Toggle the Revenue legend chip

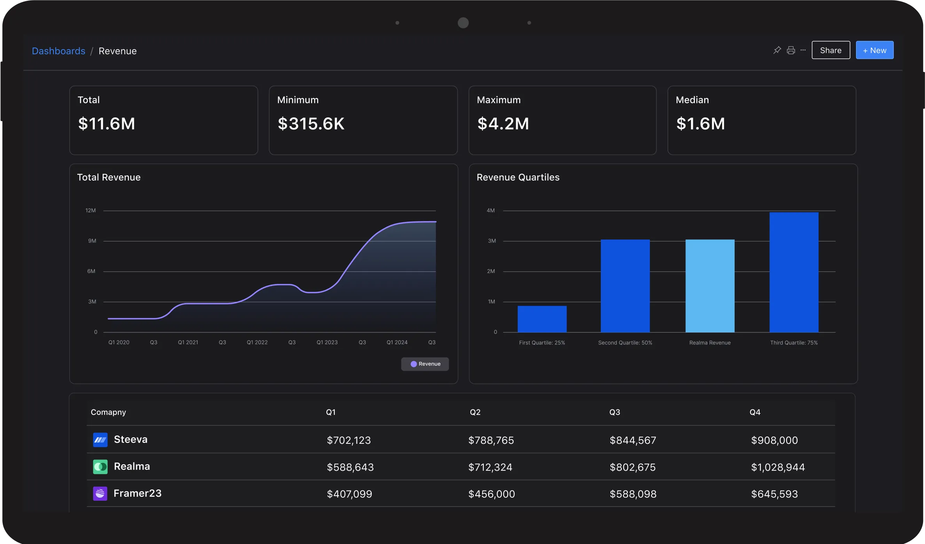pyautogui.click(x=425, y=364)
